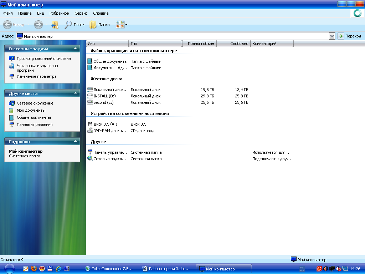Open Сетевое окружение in sidebar
Screen dimensions: 365x274
pyautogui.click(x=35, y=103)
